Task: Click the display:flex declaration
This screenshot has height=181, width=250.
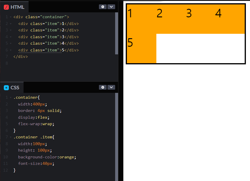Action: click(34, 117)
